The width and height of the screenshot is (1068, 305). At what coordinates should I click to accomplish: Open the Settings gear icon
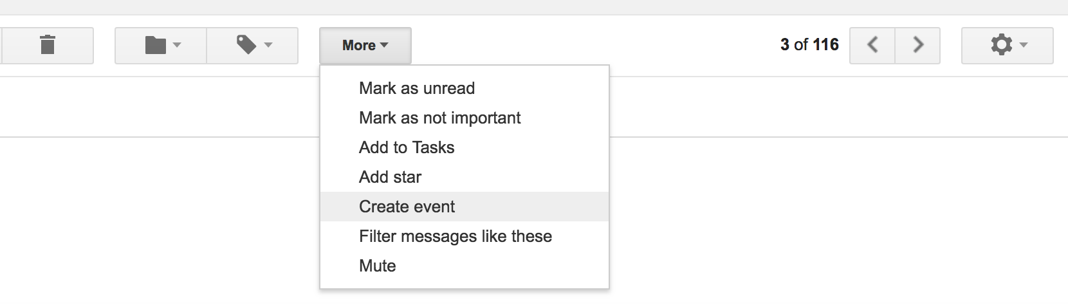click(1002, 45)
